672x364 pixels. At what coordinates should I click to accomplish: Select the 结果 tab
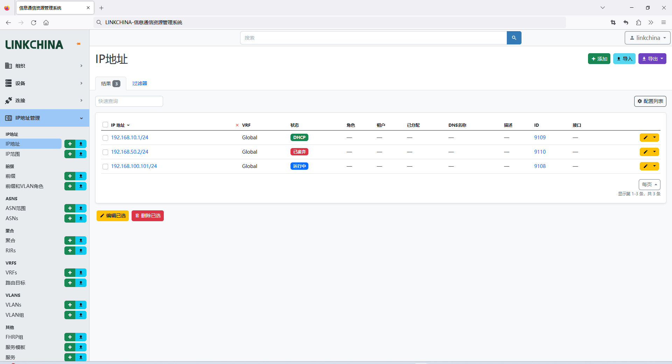click(x=111, y=84)
